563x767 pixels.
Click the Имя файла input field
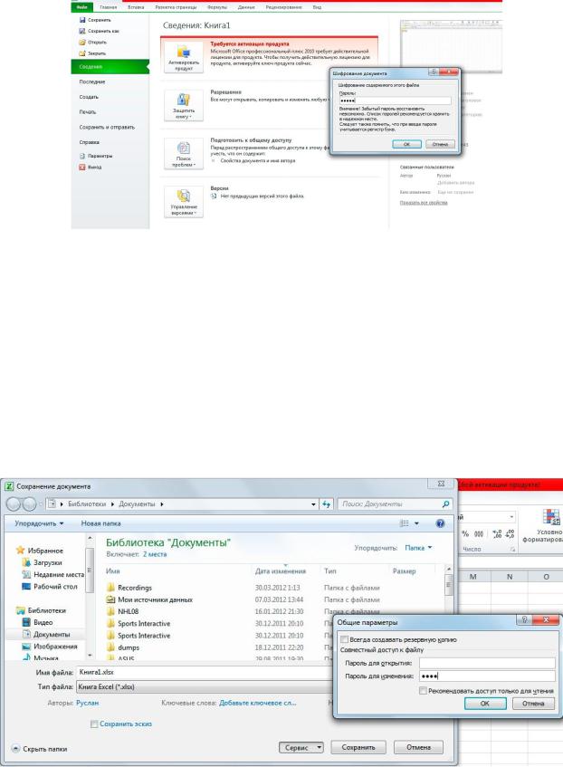(x=204, y=672)
